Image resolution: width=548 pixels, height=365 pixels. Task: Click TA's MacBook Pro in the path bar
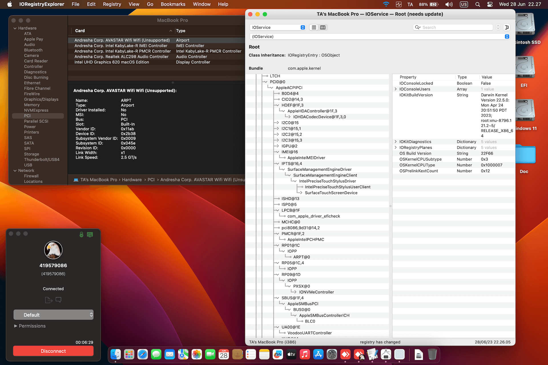99,180
